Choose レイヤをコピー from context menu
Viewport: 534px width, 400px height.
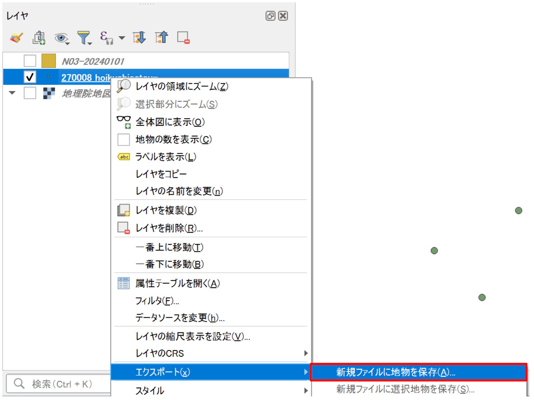211,174
